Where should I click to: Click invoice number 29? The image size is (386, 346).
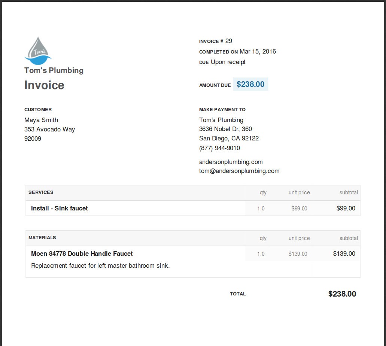point(229,41)
